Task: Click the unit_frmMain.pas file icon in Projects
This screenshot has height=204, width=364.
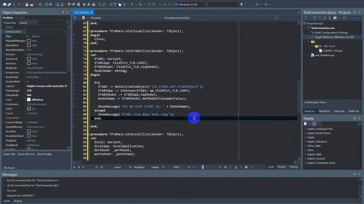Action: [x=312, y=56]
